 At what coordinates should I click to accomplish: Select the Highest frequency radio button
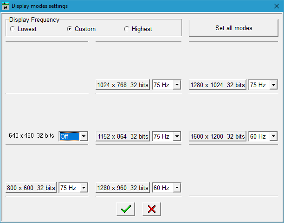(126, 29)
